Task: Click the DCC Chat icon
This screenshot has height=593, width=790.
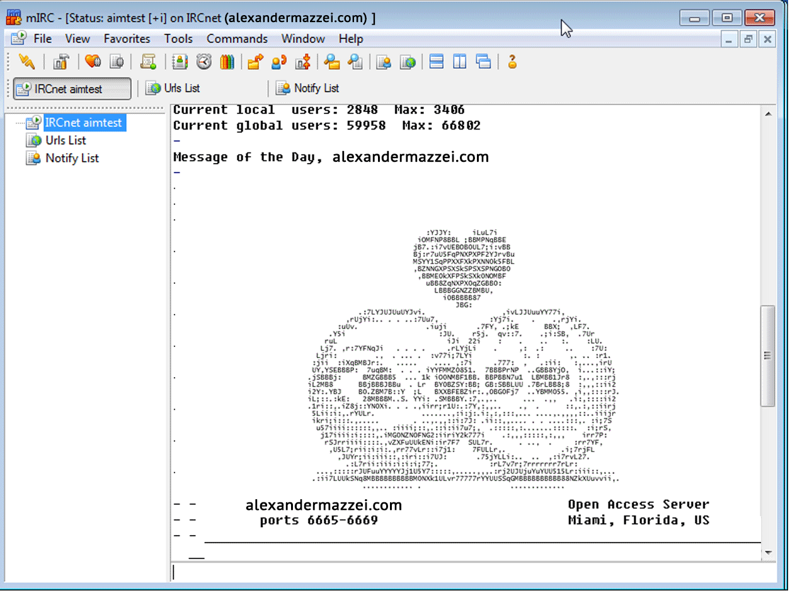Action: click(x=278, y=61)
